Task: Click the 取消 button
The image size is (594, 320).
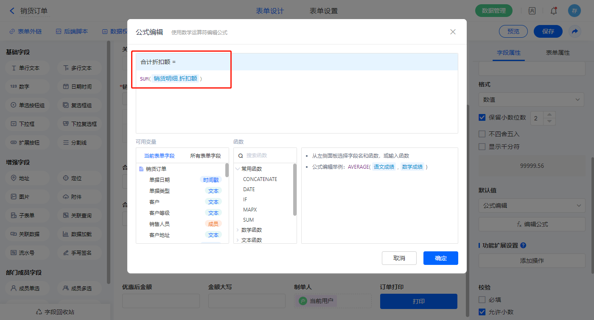Action: click(x=399, y=258)
